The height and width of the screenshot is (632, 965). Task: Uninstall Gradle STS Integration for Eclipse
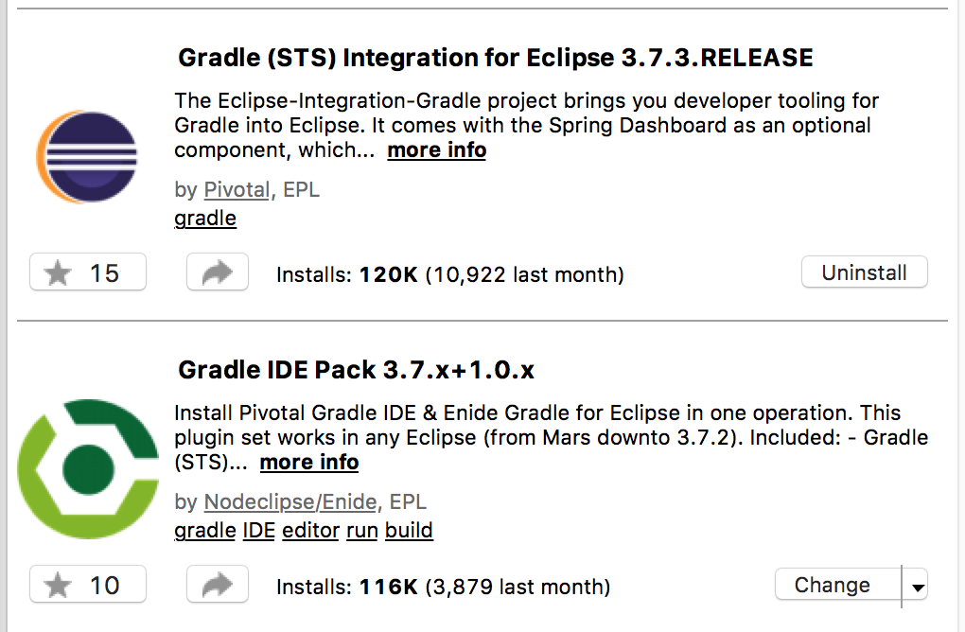864,272
